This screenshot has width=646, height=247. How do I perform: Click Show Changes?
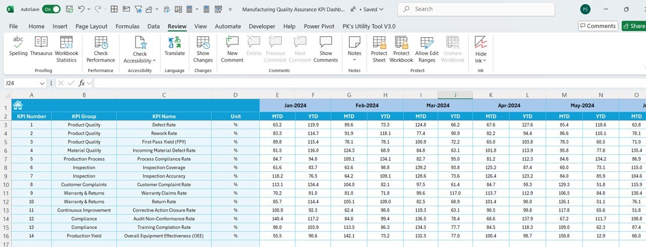203,49
